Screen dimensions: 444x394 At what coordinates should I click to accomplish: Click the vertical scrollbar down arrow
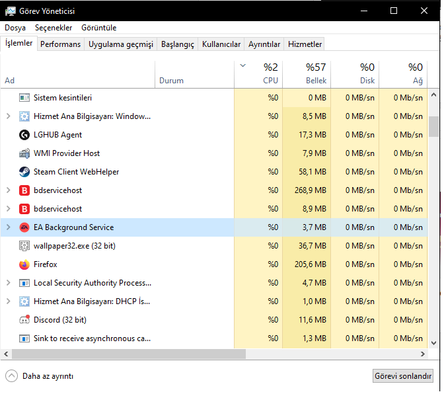[x=433, y=343]
